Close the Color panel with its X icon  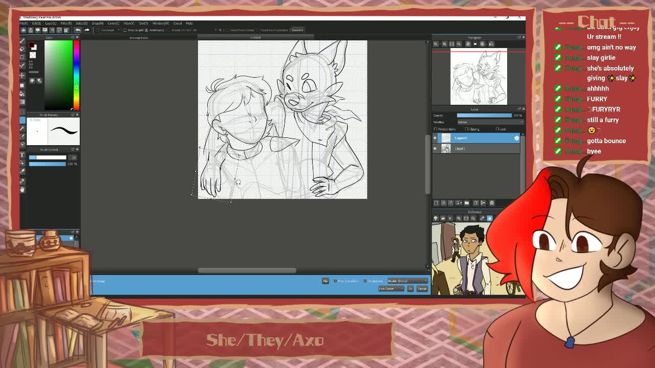pos(77,37)
